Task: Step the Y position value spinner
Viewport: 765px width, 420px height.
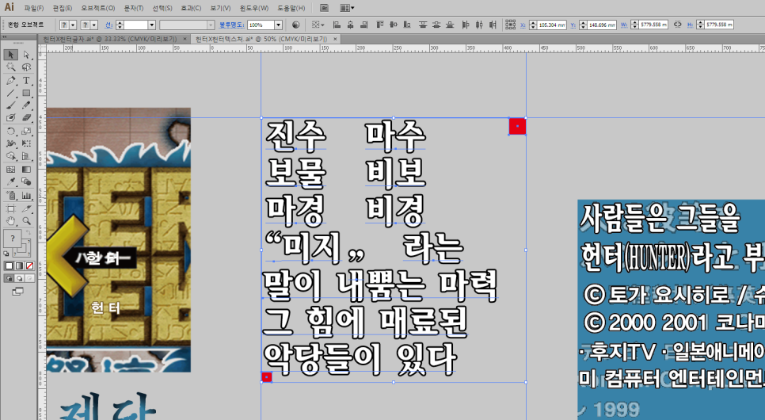Action: pyautogui.click(x=583, y=25)
